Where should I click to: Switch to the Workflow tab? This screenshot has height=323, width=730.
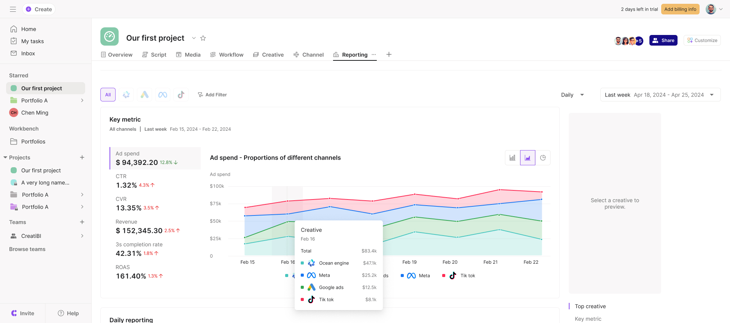pyautogui.click(x=227, y=55)
